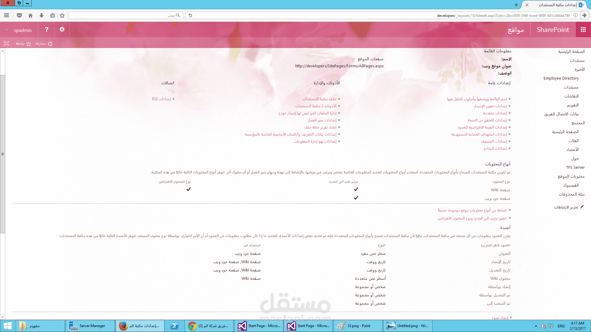591x332 pixels.
Task: Open TFS Server navigation item
Action: [575, 168]
